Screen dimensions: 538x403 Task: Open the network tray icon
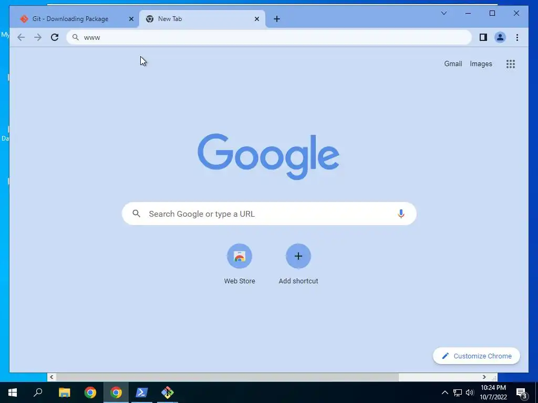[x=458, y=393]
